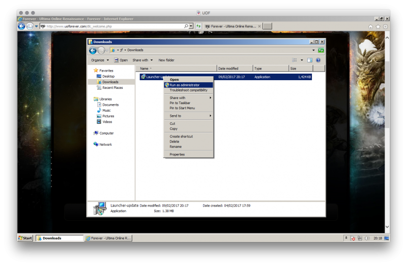The image size is (407, 266).
Task: Click the green refresh button in Downloads address bar
Action: coord(321,50)
